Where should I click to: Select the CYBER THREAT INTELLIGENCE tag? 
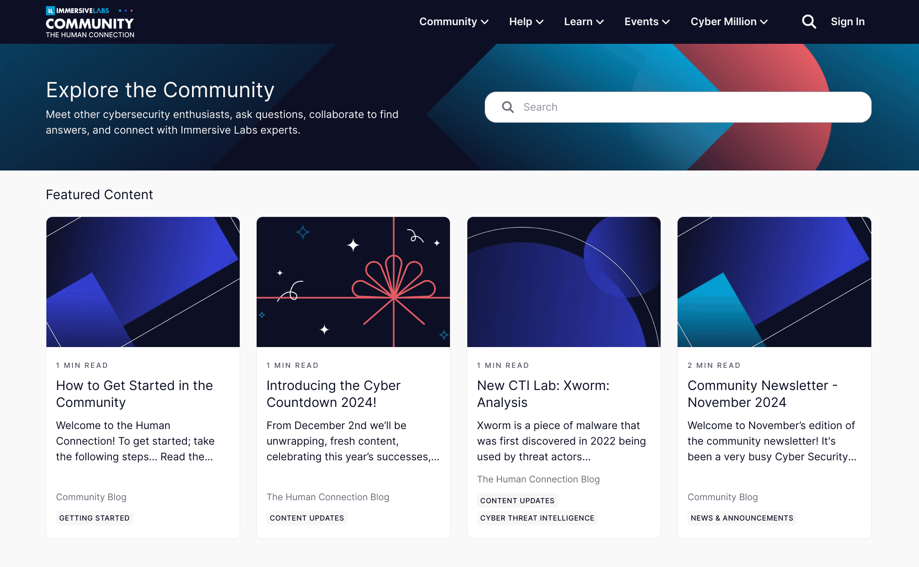click(537, 518)
